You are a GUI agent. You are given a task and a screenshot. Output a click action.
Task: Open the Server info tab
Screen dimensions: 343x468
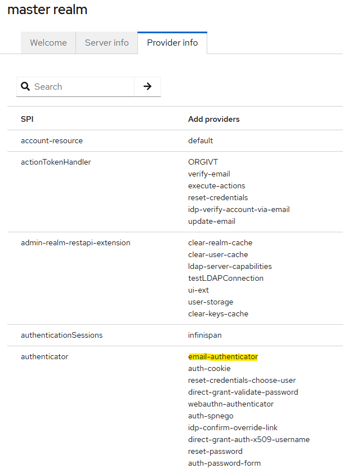click(107, 43)
